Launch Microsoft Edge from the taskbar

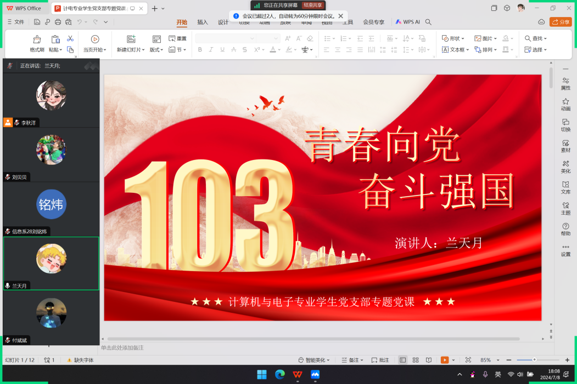coord(280,375)
